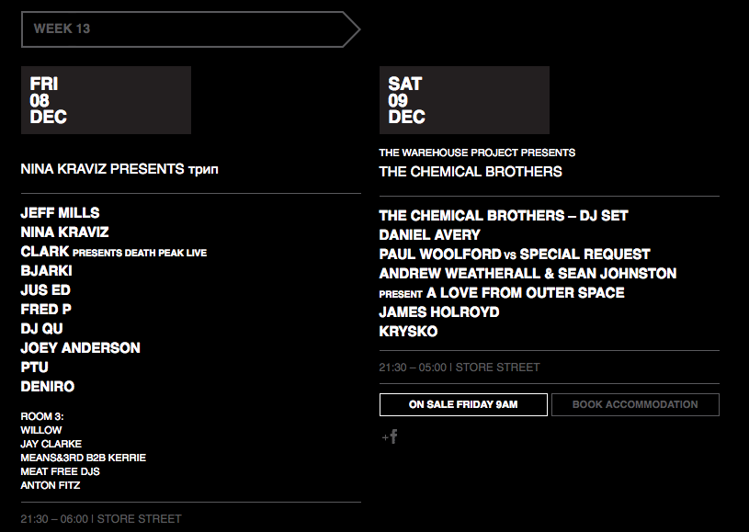The height and width of the screenshot is (532, 749).
Task: Click the Saturday 21:30 – 05:00 Store Street text
Action: point(460,368)
